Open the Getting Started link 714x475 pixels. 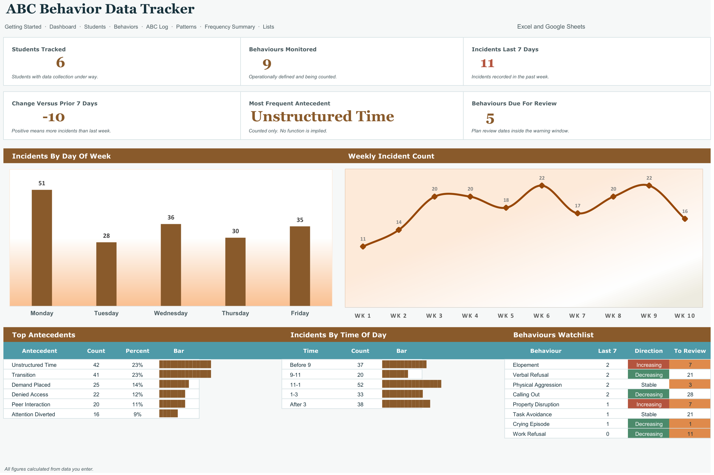click(23, 27)
